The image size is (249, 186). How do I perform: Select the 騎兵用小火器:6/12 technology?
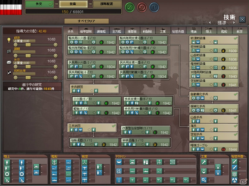[92, 40]
